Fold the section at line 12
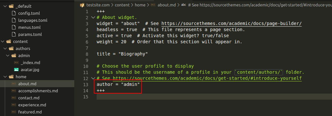The width and height of the screenshot is (332, 116). pos(93,78)
